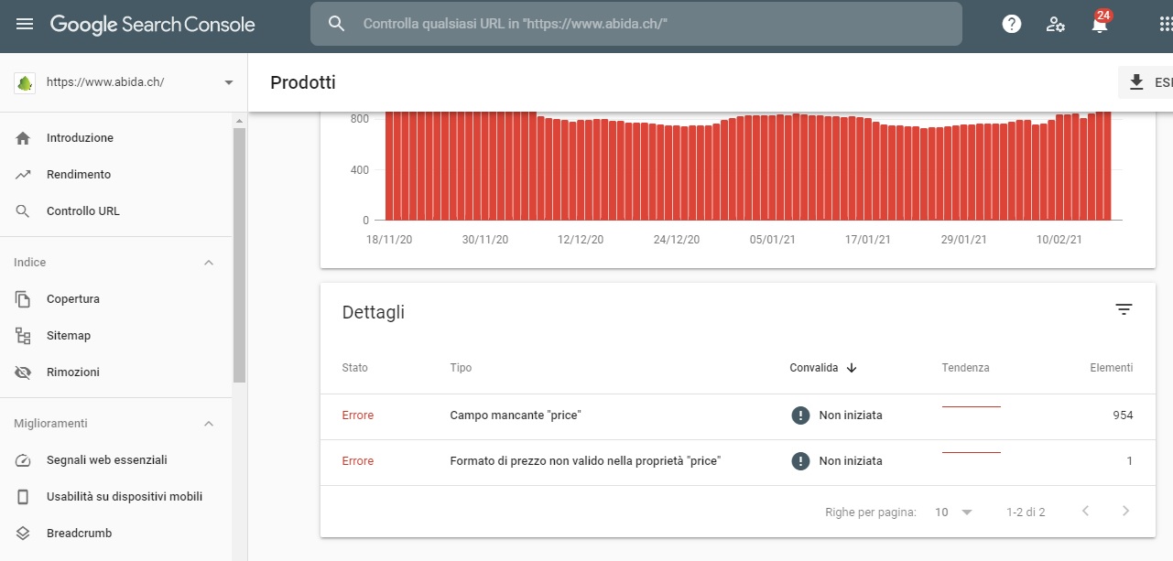Click trend sparkline in Campo mancante row
The image size is (1173, 561).
pos(971,406)
